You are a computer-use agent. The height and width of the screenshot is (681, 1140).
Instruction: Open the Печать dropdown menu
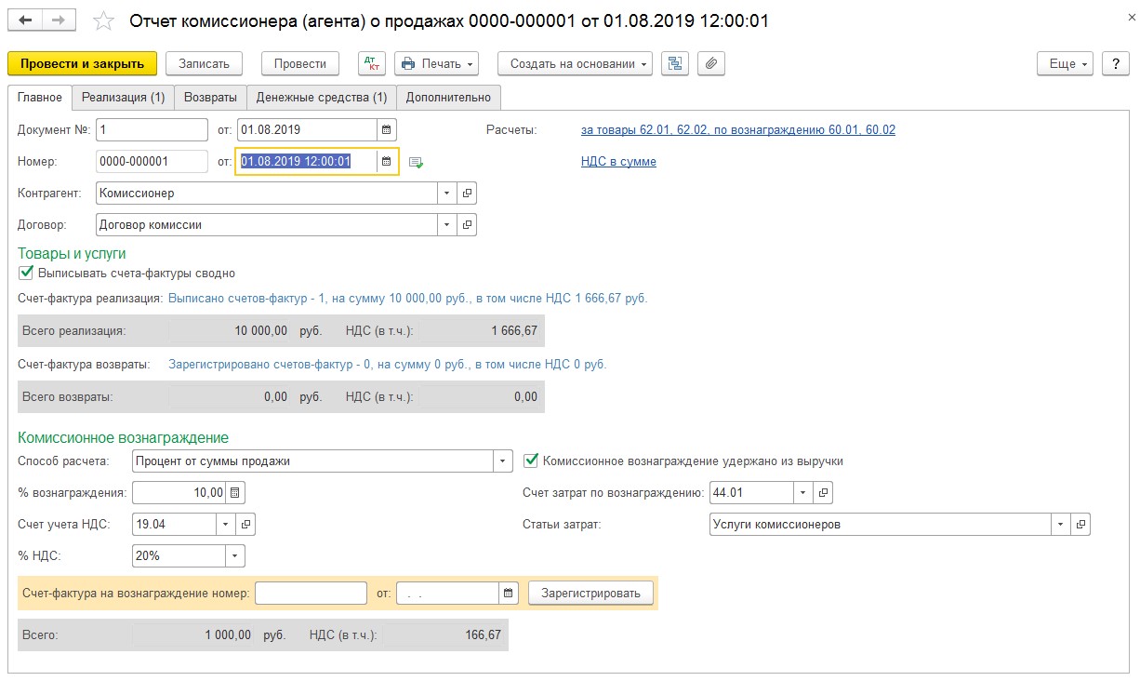pyautogui.click(x=437, y=63)
